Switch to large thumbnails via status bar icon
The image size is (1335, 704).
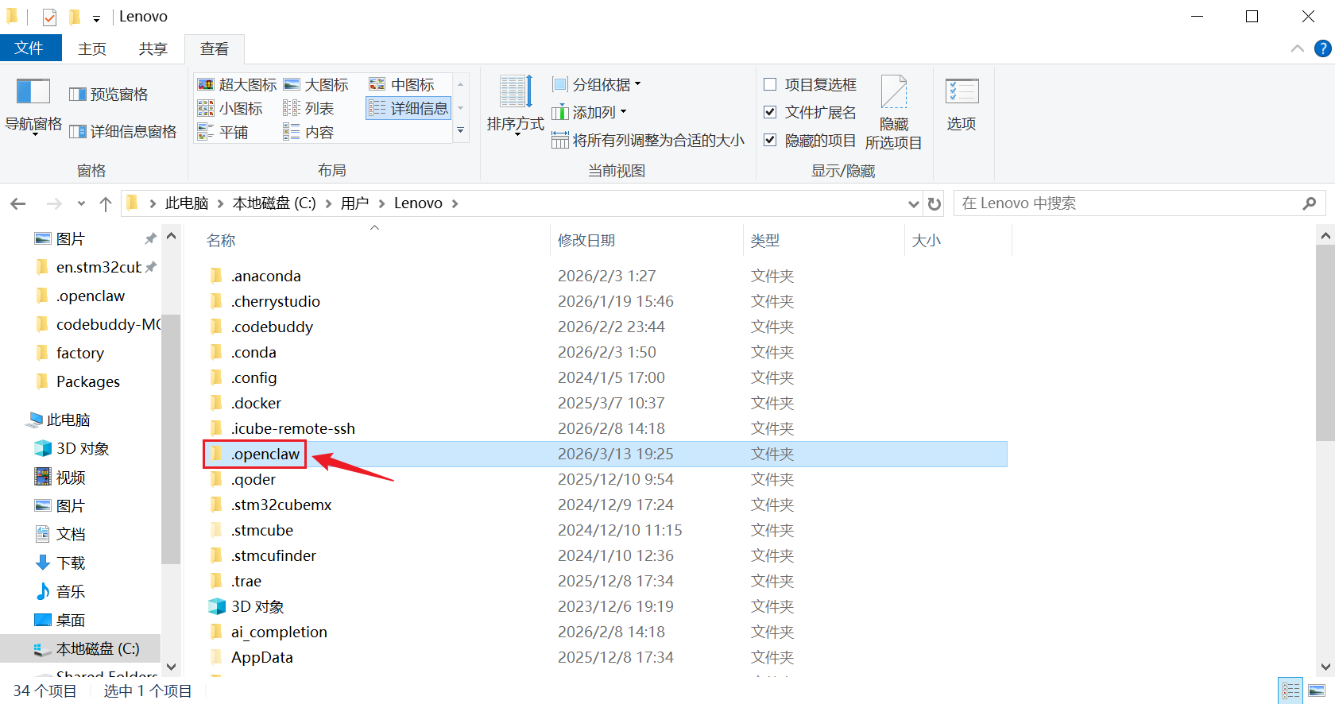click(x=1317, y=690)
